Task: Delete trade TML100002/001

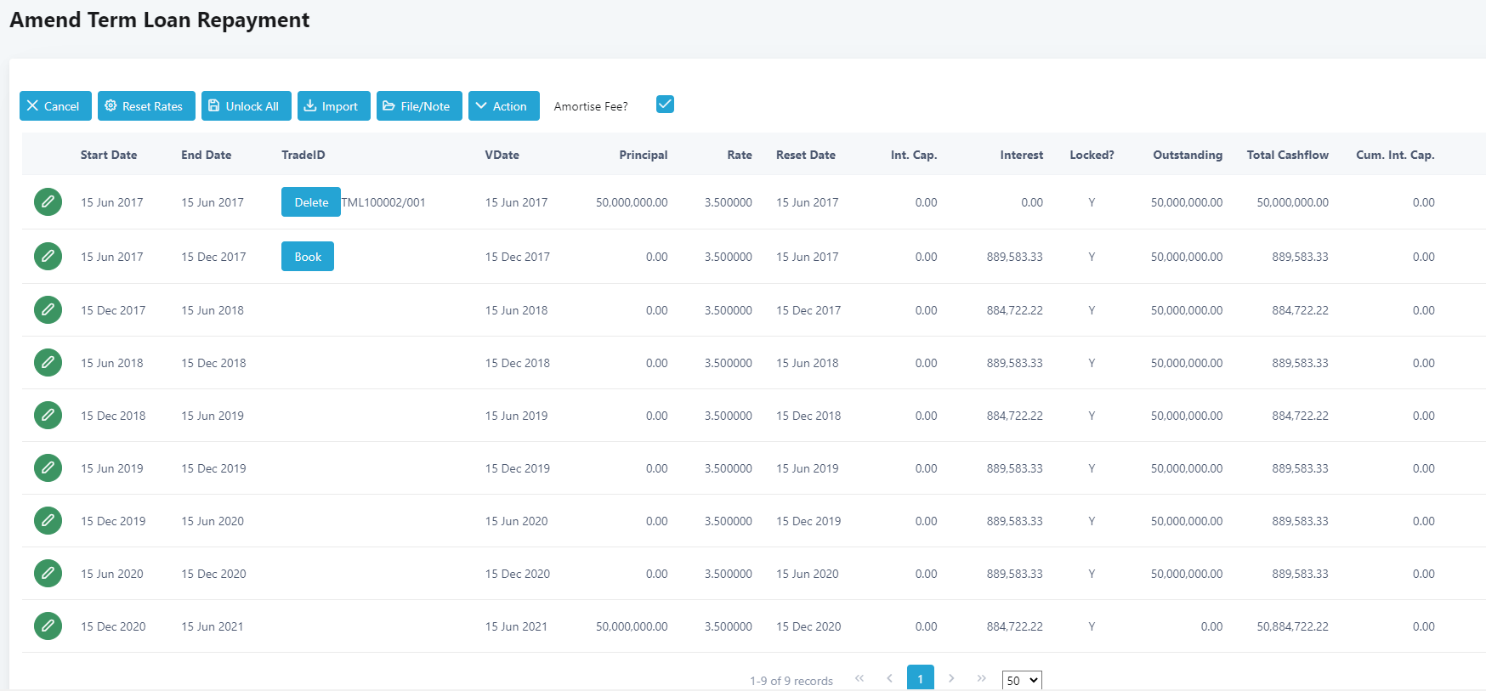Action: [x=310, y=202]
